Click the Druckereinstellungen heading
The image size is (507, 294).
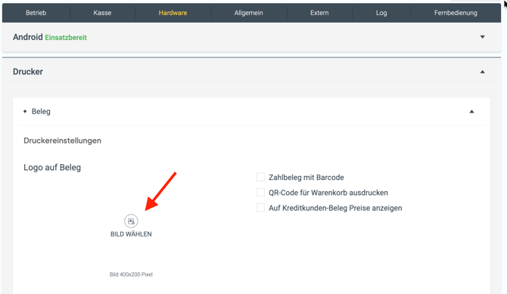[62, 141]
